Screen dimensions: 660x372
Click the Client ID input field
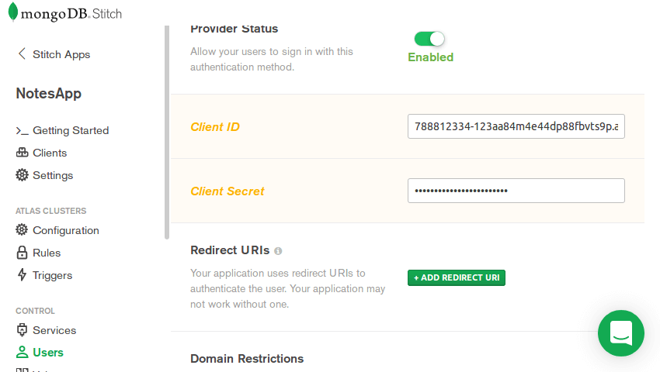tap(516, 126)
